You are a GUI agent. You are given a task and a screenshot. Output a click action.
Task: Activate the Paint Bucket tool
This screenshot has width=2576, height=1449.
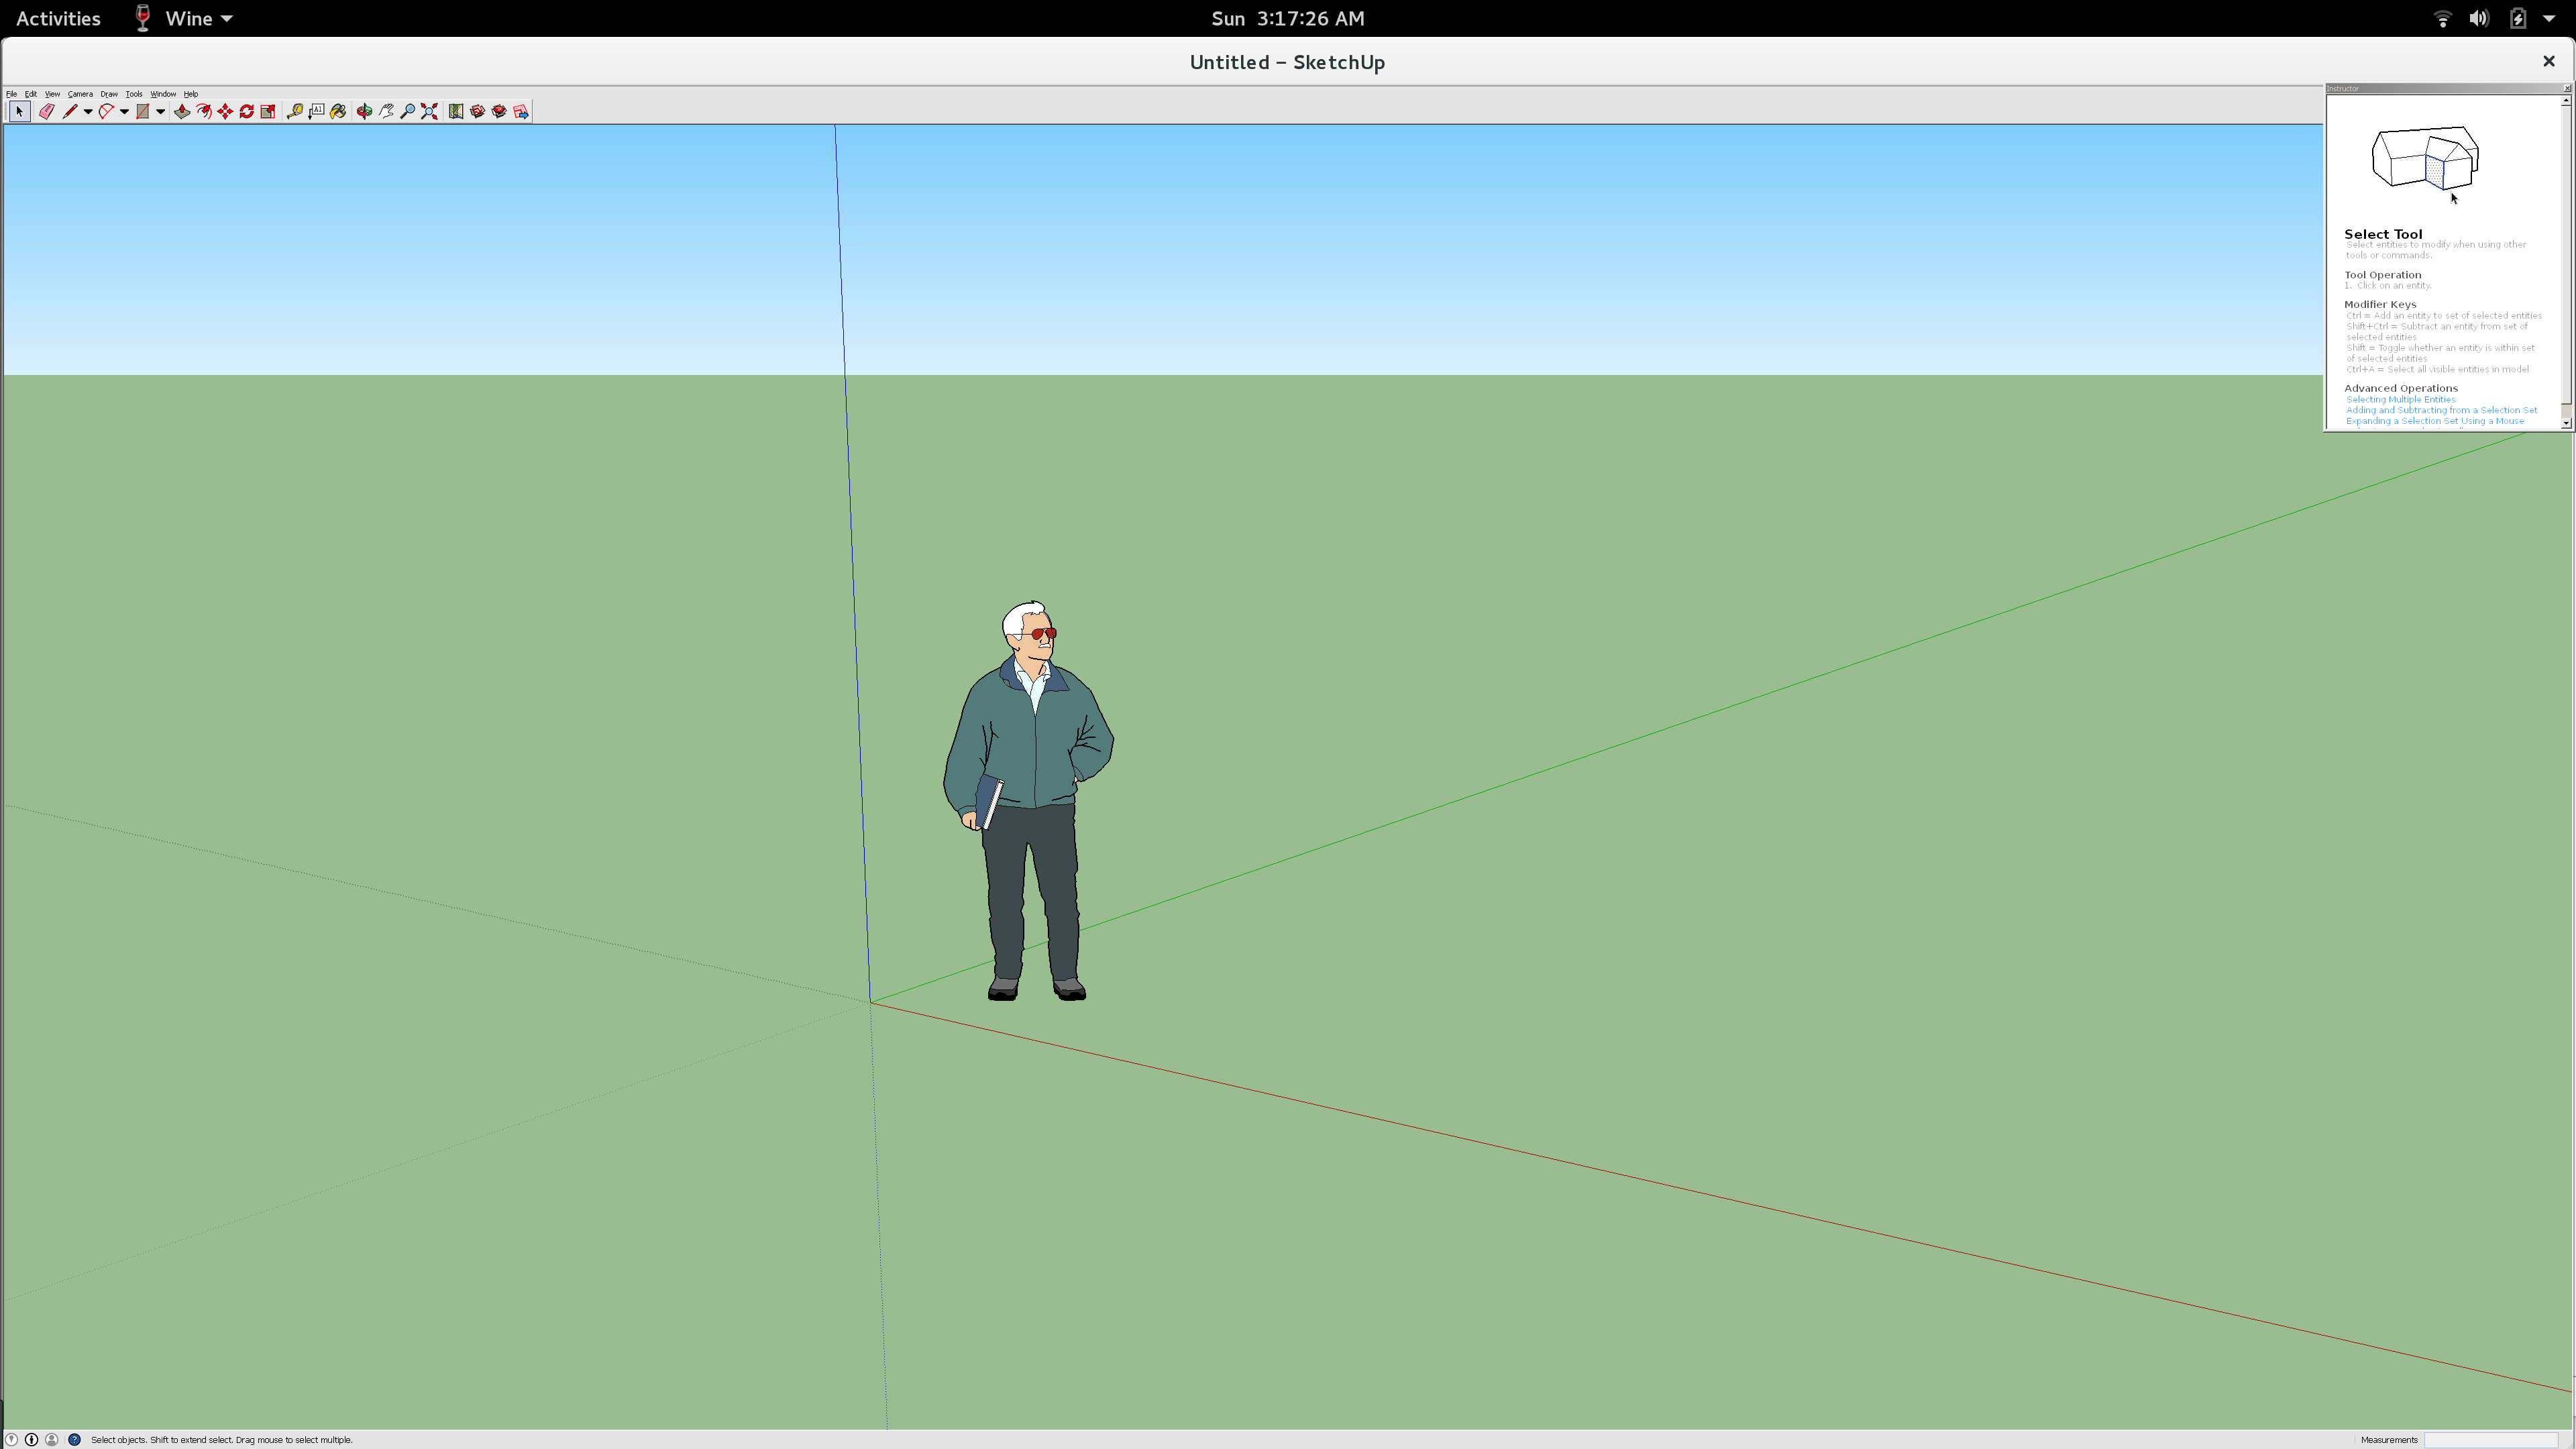pos(339,111)
